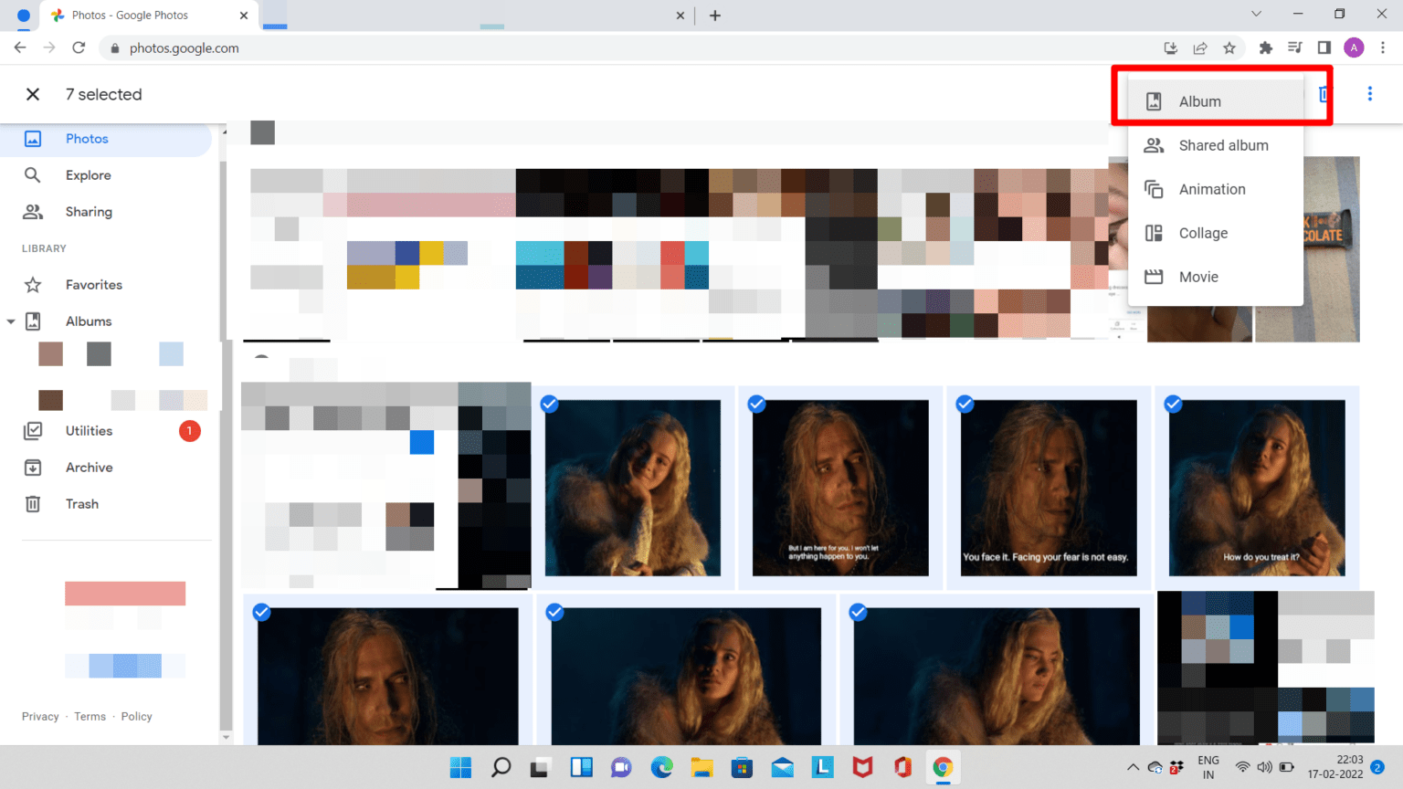The height and width of the screenshot is (789, 1403).
Task: Deselect the 'You face it' photo checkmark
Action: point(965,404)
